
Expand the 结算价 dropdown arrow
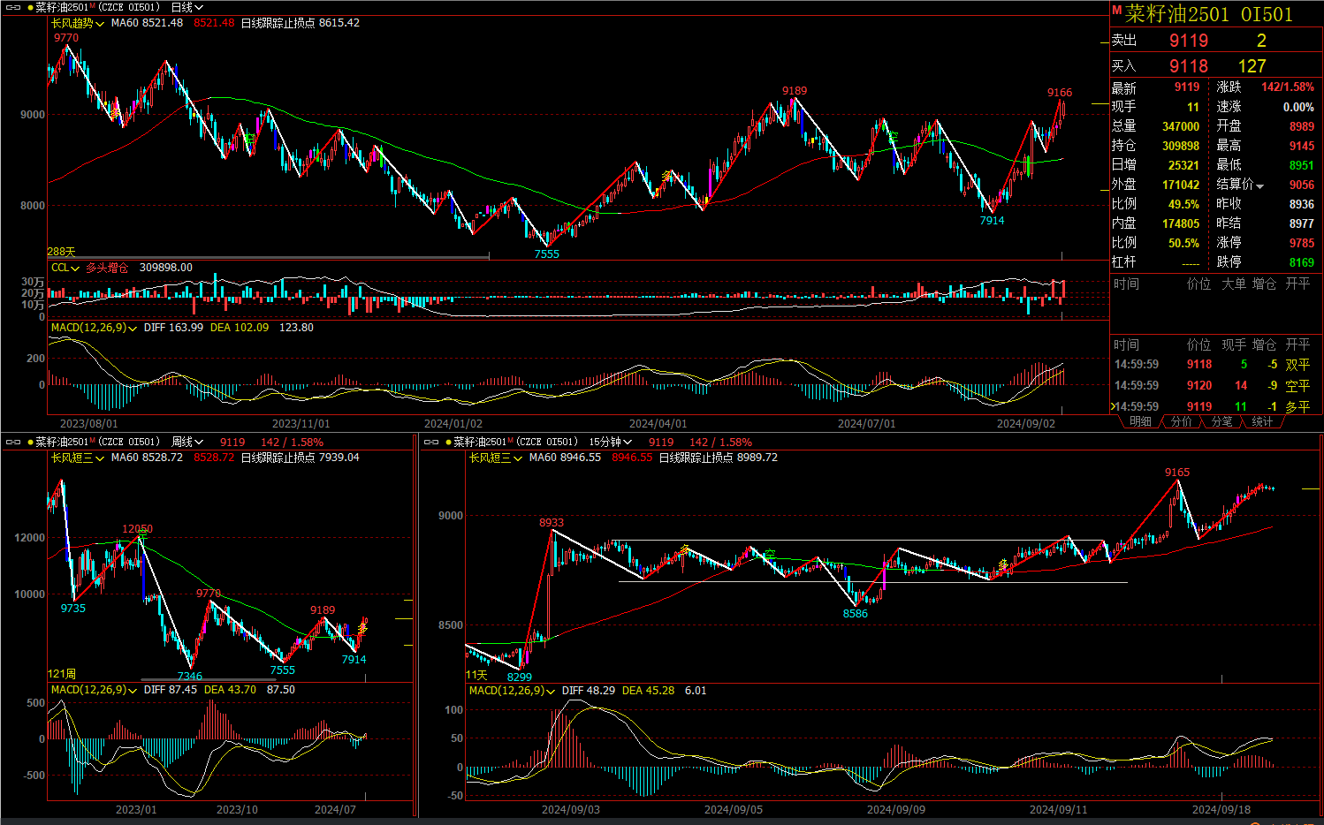click(1259, 185)
